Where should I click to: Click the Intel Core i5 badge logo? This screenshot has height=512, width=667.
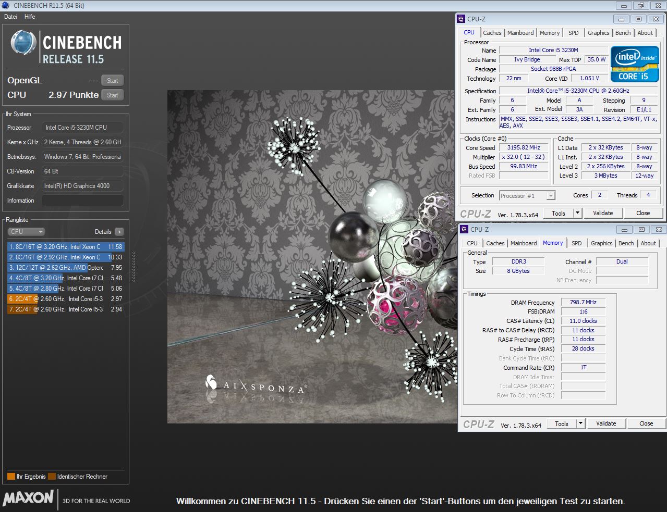[635, 64]
